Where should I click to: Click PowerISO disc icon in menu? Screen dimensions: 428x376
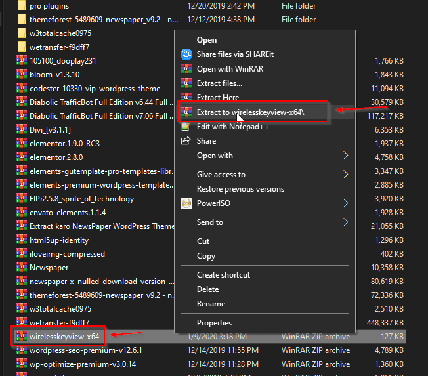(x=186, y=203)
